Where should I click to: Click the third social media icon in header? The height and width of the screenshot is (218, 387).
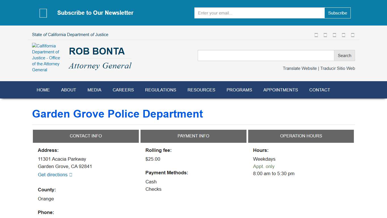click(334, 35)
